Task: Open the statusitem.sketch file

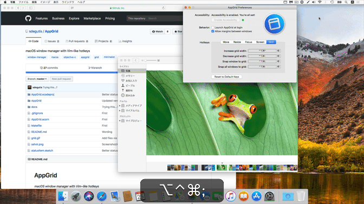Action: 42,151
